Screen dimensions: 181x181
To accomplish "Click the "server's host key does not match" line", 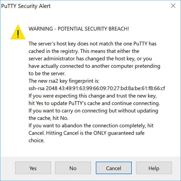I will tap(92, 44).
